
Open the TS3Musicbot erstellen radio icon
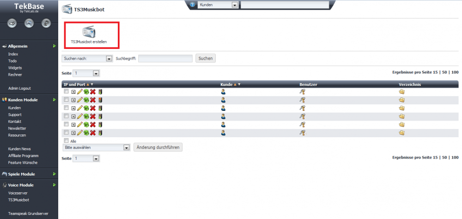click(x=89, y=31)
